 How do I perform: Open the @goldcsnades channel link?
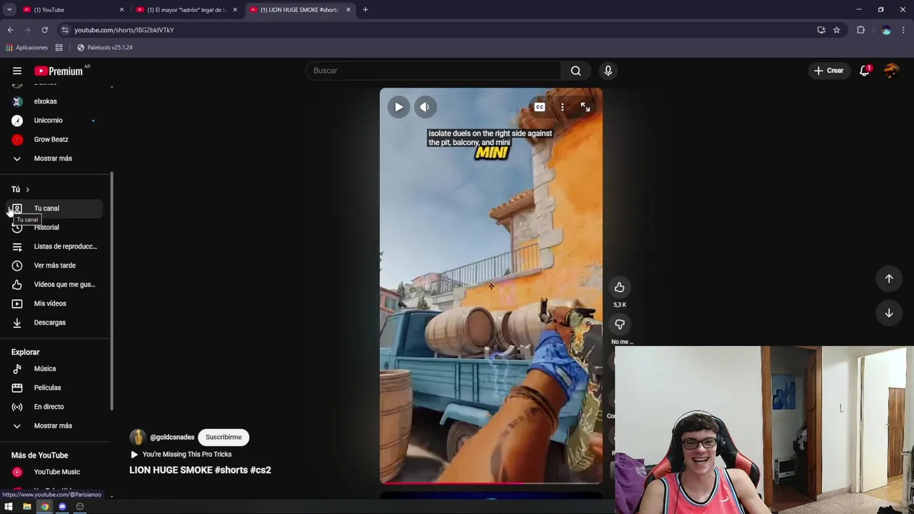click(x=172, y=437)
